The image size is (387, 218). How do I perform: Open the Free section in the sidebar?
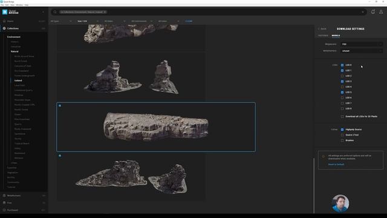[x=24, y=203]
